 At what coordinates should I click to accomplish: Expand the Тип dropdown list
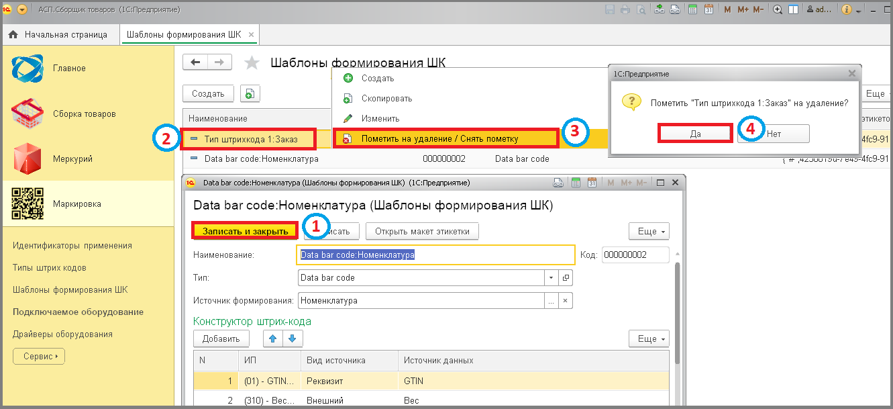(x=551, y=277)
